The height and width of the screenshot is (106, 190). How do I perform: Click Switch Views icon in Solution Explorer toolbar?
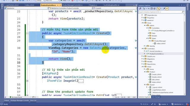tap(140, 9)
